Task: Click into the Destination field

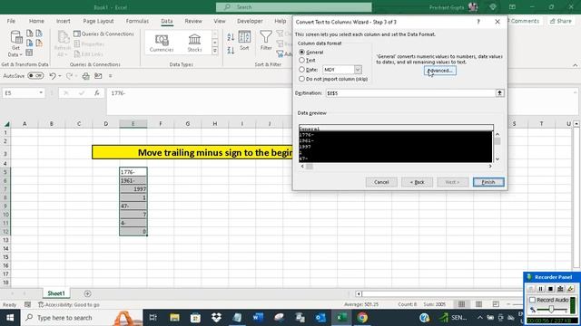Action: pyautogui.click(x=410, y=93)
